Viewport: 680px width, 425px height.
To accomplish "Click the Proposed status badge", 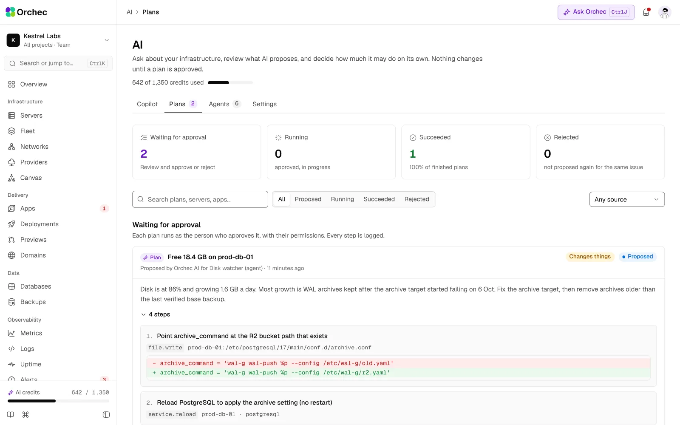I will (x=637, y=257).
